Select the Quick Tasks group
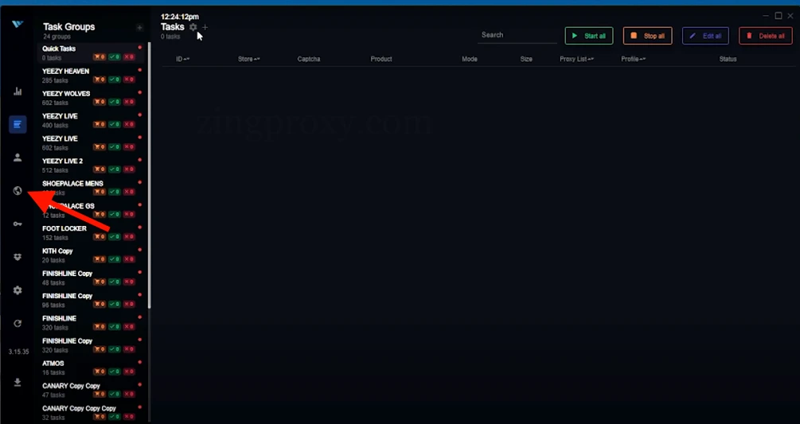Screen dimensions: 800x424 point(92,53)
